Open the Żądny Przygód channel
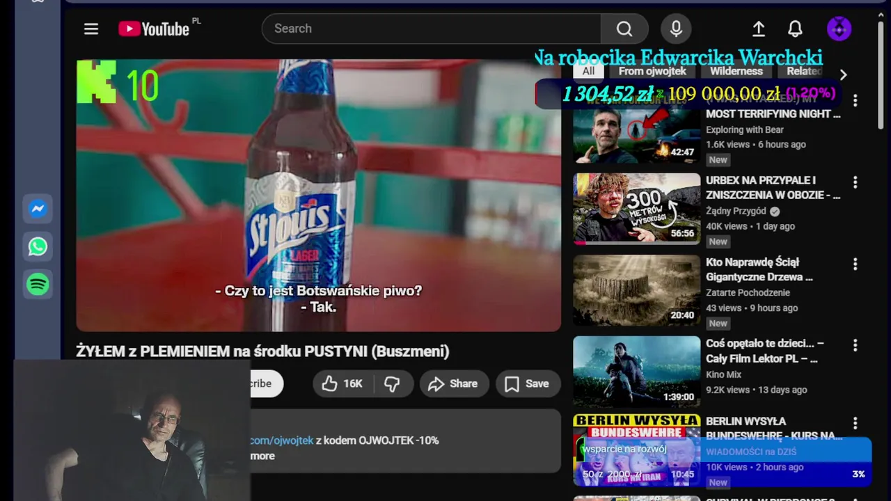The height and width of the screenshot is (501, 891). [x=736, y=211]
